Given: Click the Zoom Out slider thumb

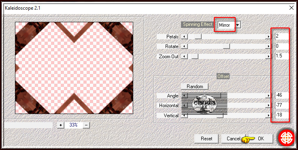Looking at the screenshot, I should point(195,56).
